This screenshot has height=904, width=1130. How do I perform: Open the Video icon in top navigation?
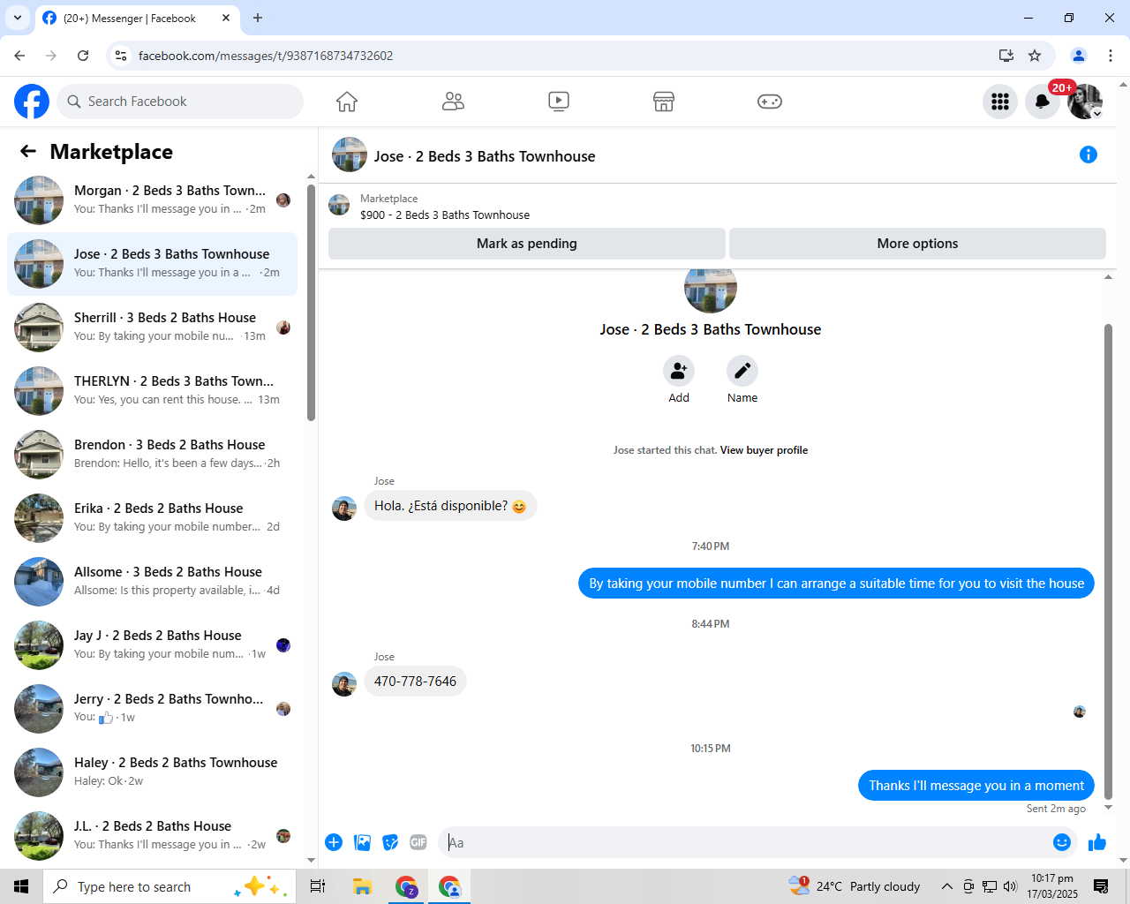[x=559, y=102]
